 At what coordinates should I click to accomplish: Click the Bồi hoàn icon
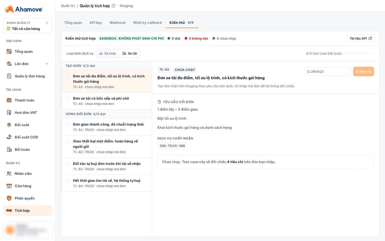(x=9, y=149)
